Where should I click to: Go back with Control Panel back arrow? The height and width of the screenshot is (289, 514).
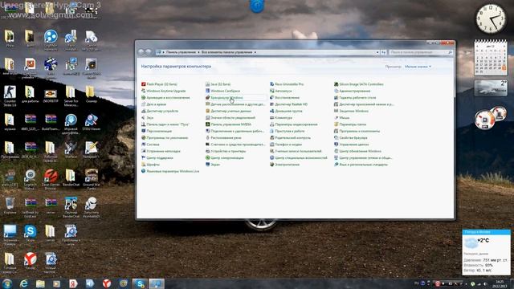[141, 52]
